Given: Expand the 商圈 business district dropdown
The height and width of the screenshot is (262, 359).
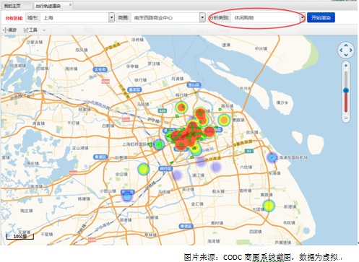Looking at the screenshot, I should point(202,17).
